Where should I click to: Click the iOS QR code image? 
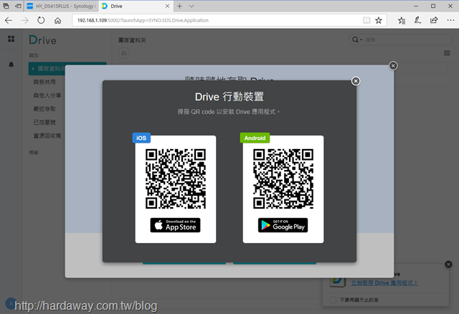coord(176,179)
